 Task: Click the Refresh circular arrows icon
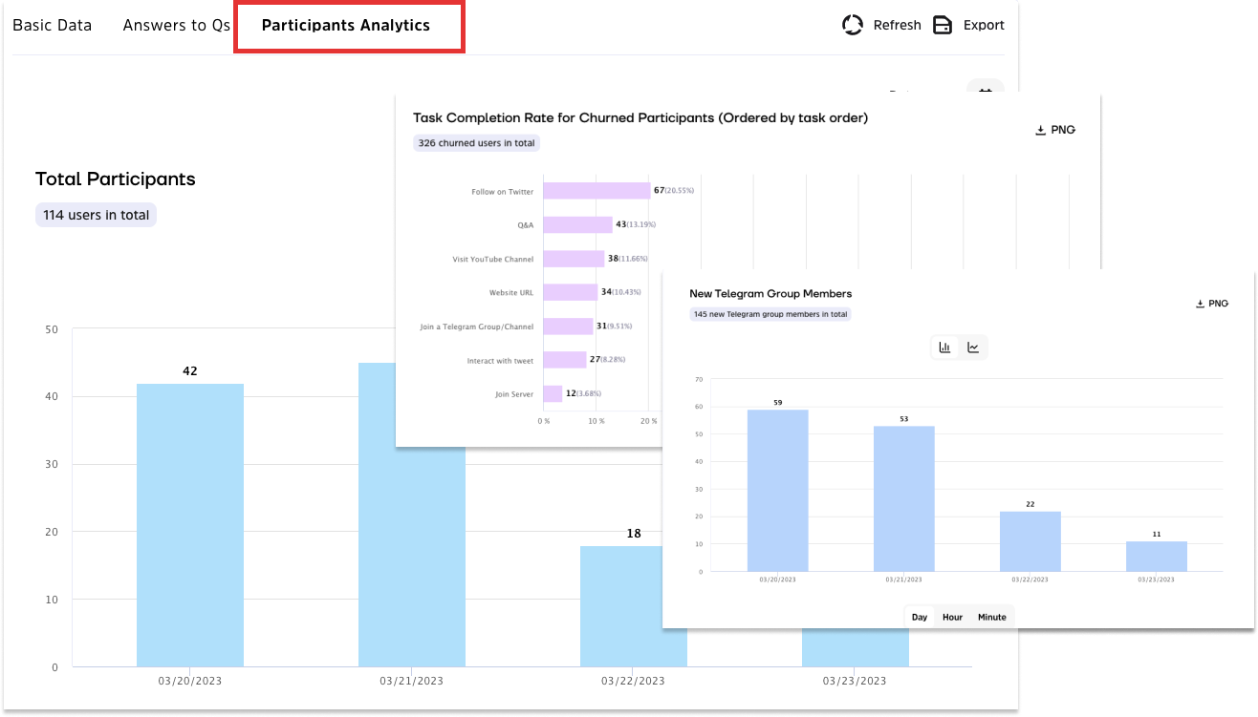[852, 25]
